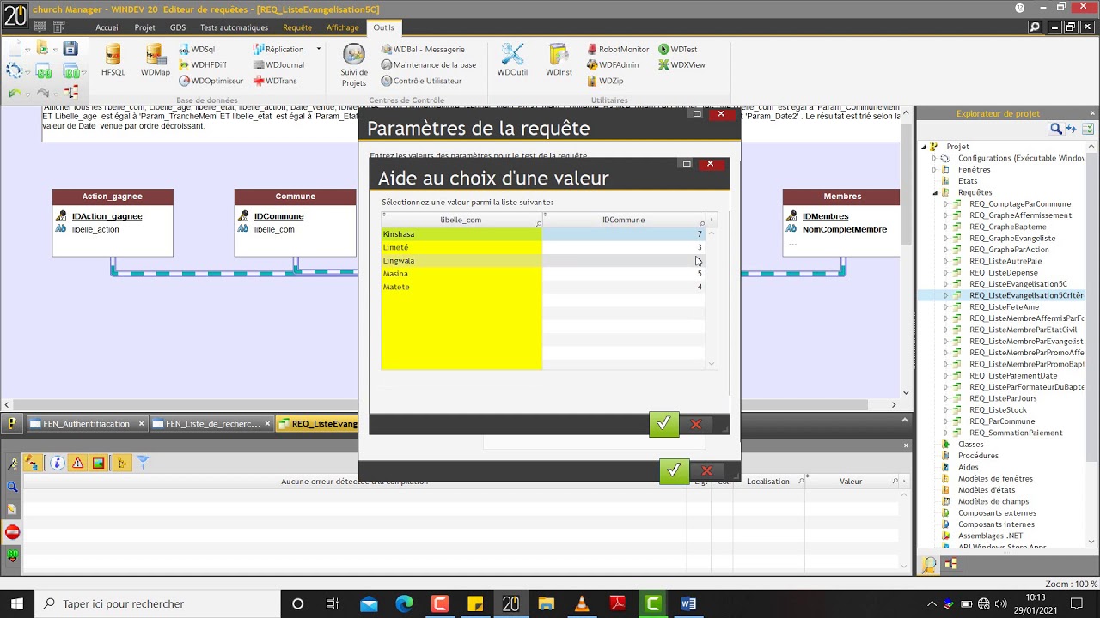Cancel the query parameters dialog
This screenshot has width=1100, height=618.
[706, 470]
